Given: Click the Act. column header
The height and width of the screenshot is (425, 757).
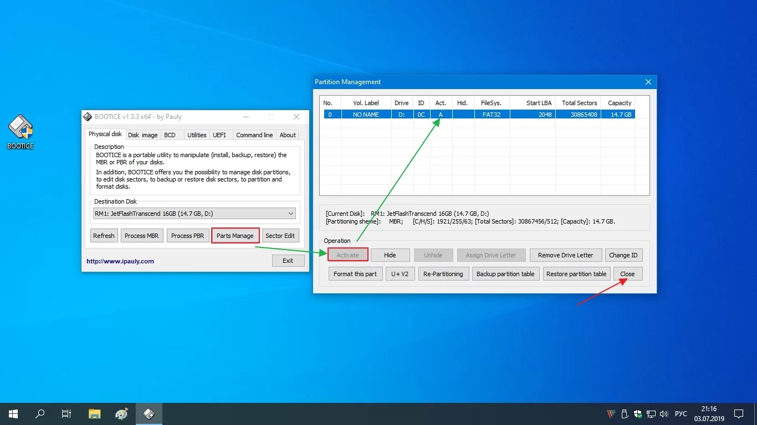Looking at the screenshot, I should (441, 103).
